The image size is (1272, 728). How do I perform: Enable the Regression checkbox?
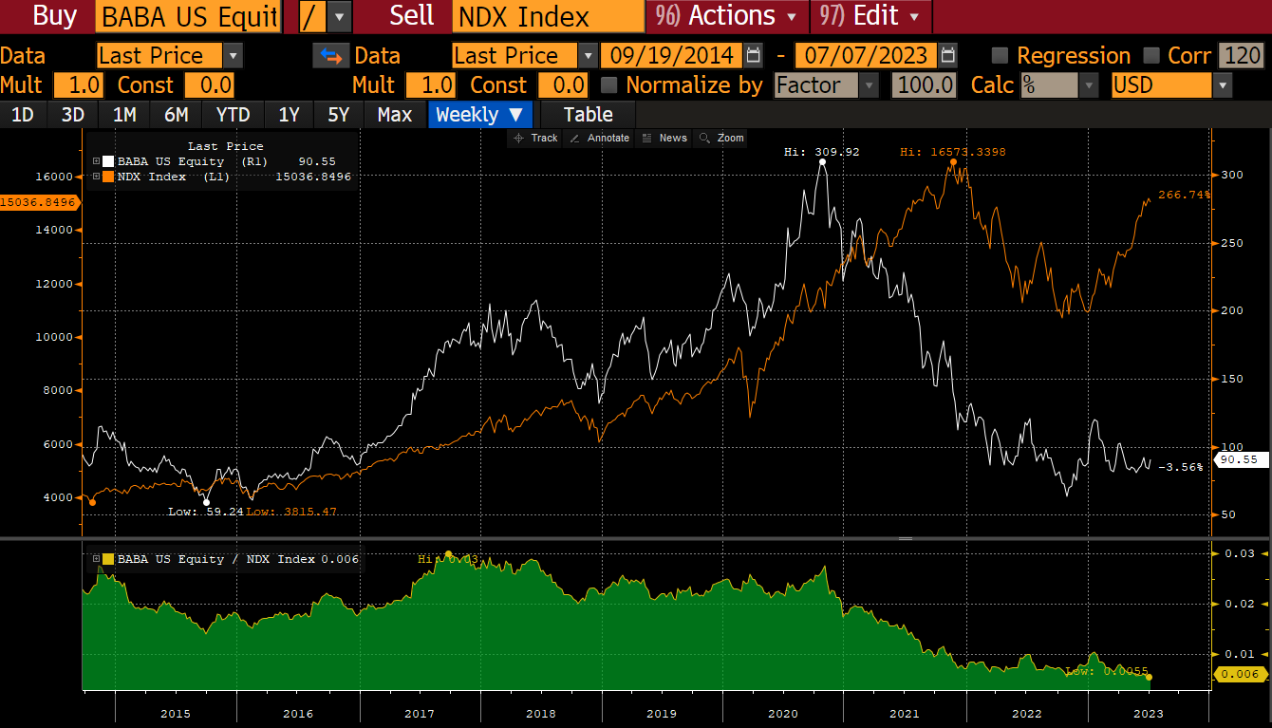point(1000,56)
